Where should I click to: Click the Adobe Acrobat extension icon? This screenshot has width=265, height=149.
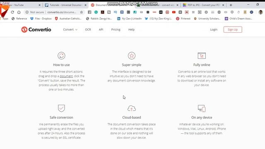pyautogui.click(x=102, y=12)
